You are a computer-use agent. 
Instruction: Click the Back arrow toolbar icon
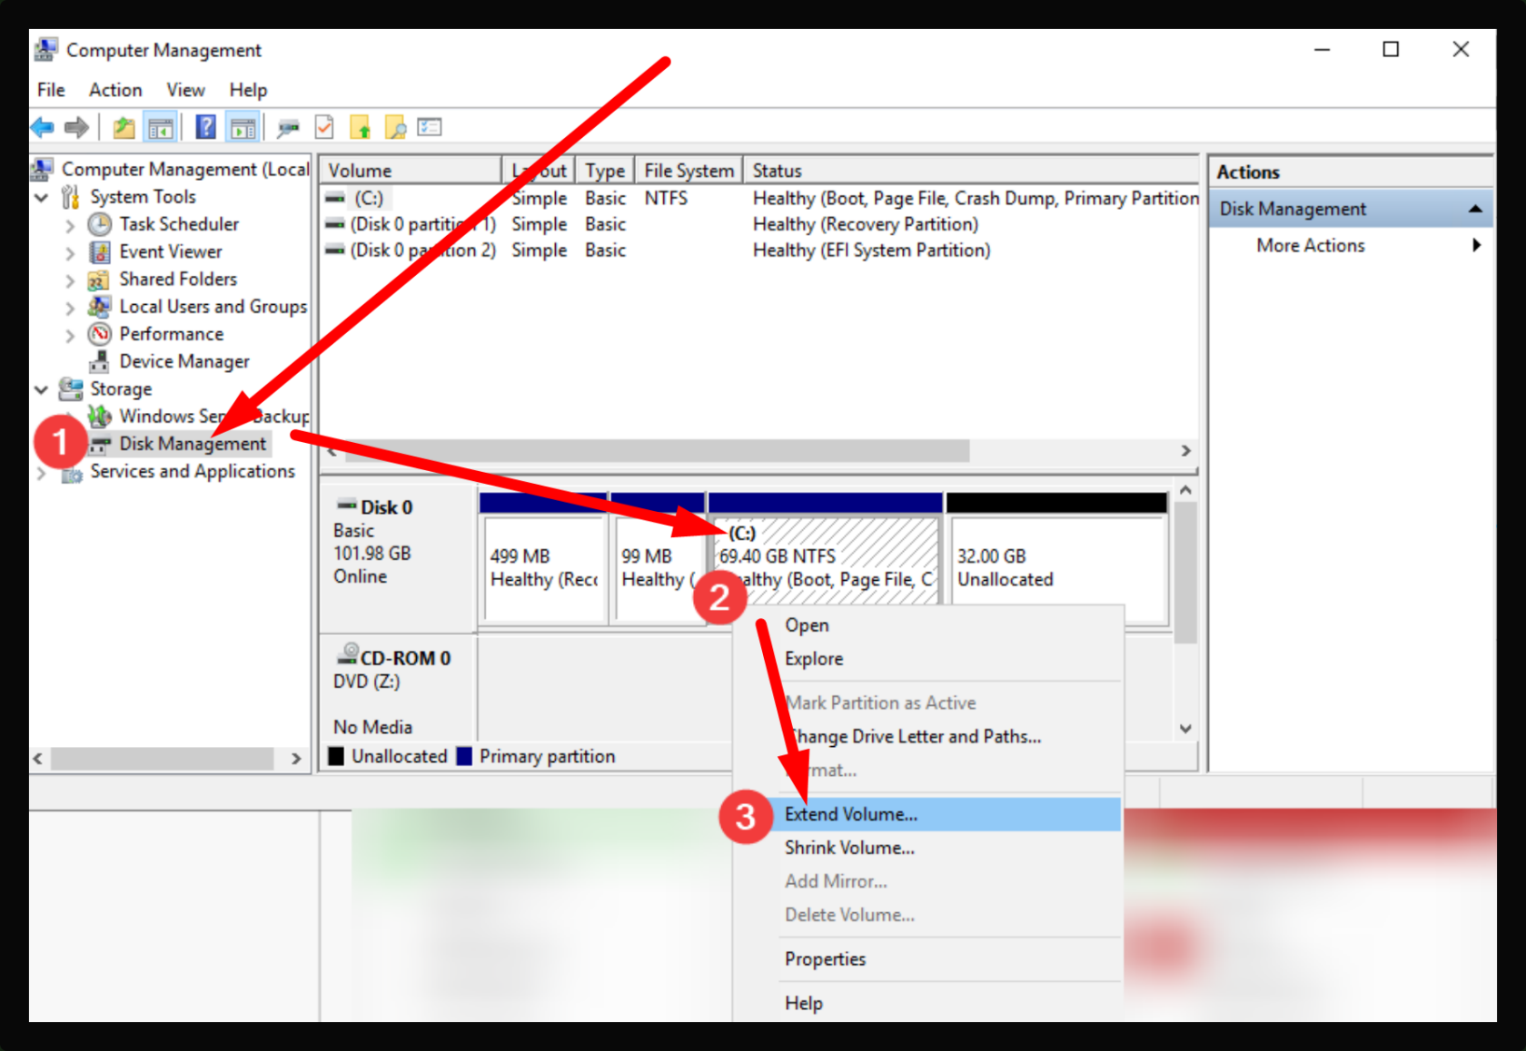43,128
